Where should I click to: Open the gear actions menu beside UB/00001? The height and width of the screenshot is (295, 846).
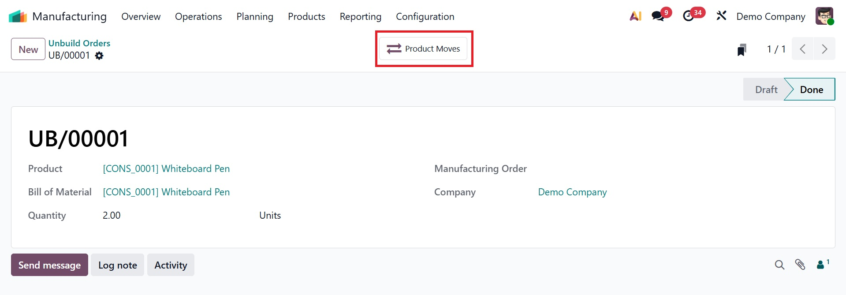tap(100, 56)
